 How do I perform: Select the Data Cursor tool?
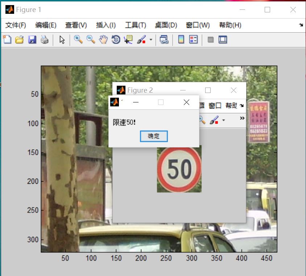click(x=128, y=40)
